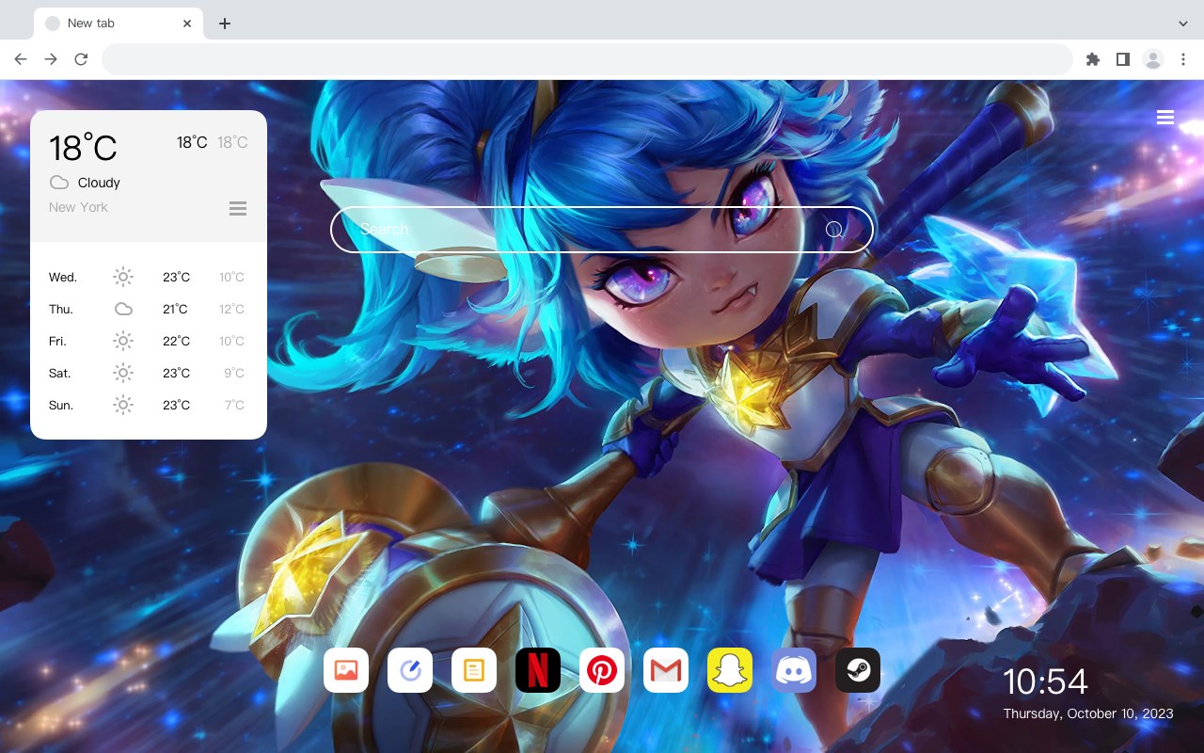Open the Steam shortcut
The width and height of the screenshot is (1204, 753).
[858, 670]
